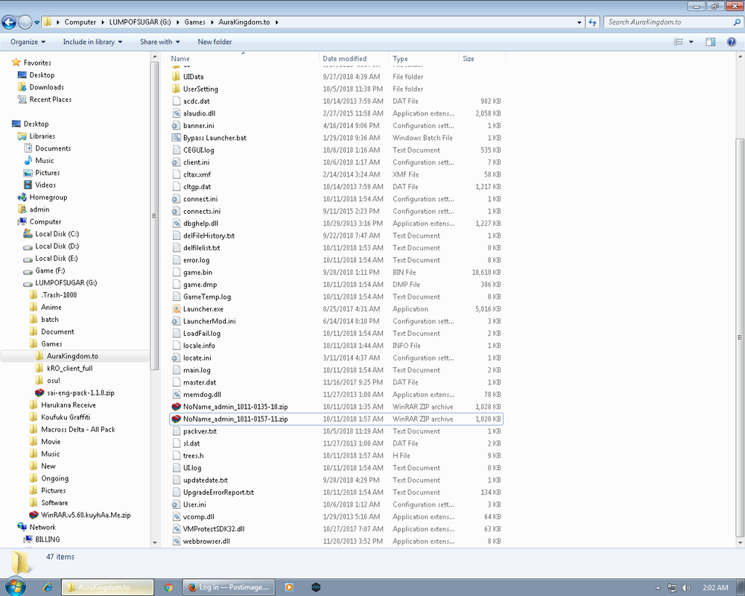Open Downloads in the navigation pane
This screenshot has width=745, height=596.
tap(46, 87)
